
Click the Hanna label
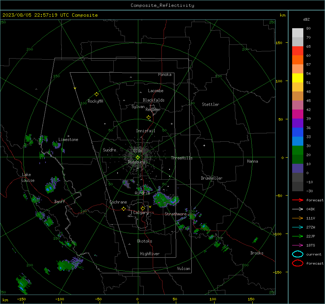point(252,161)
